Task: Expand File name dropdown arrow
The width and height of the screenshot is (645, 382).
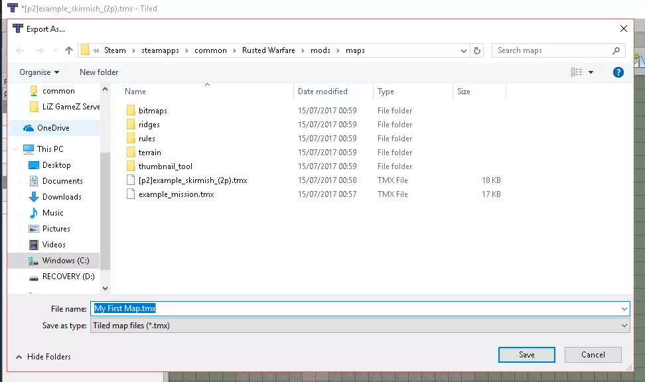Action: click(x=624, y=309)
